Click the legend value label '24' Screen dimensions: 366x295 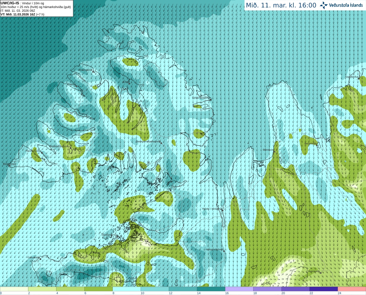pyautogui.click(x=339, y=293)
